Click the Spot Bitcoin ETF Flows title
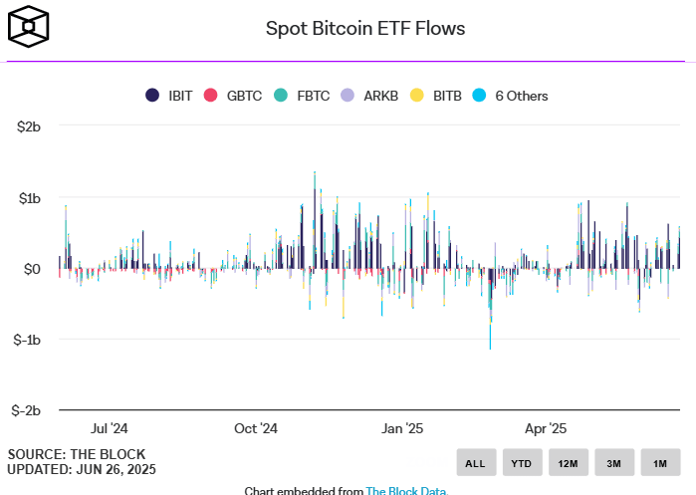 point(365,28)
